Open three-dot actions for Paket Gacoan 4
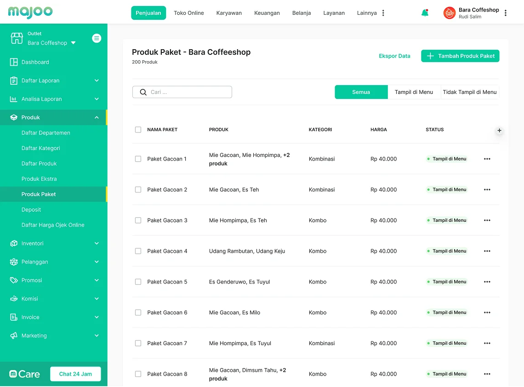 pyautogui.click(x=487, y=251)
